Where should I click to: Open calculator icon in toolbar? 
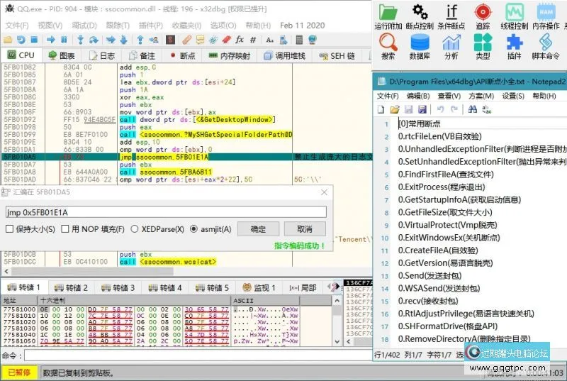tap(299, 40)
